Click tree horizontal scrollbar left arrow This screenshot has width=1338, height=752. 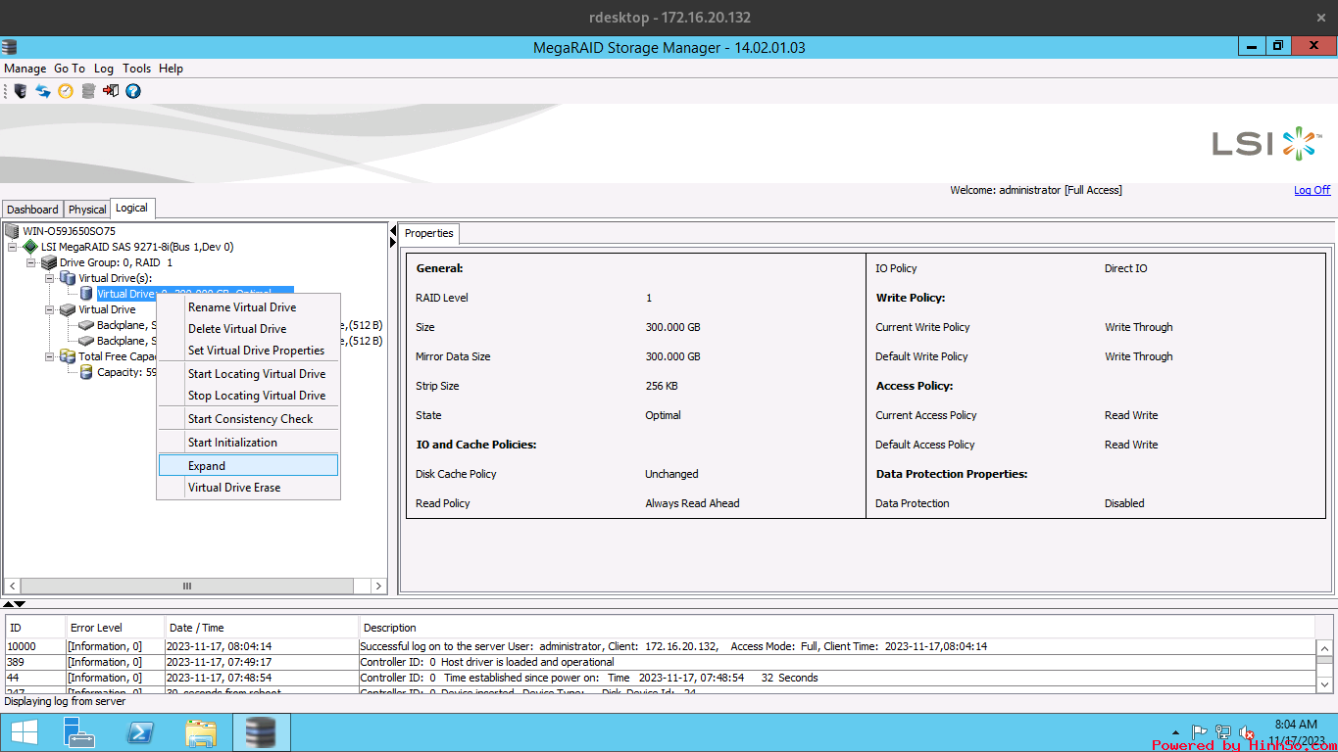coord(13,586)
